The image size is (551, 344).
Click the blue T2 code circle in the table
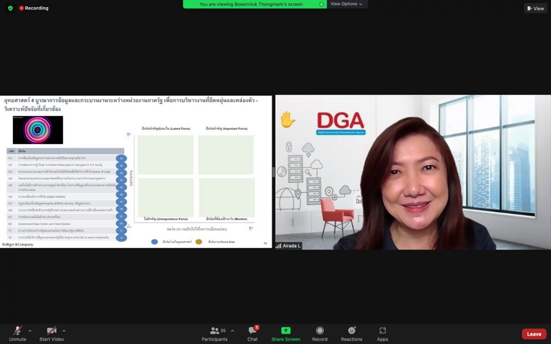tap(122, 238)
